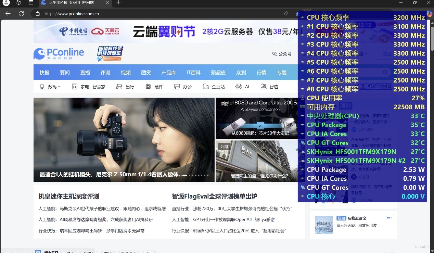Open a new tab with the plus icon
The width and height of the screenshot is (434, 253).
[x=118, y=3]
